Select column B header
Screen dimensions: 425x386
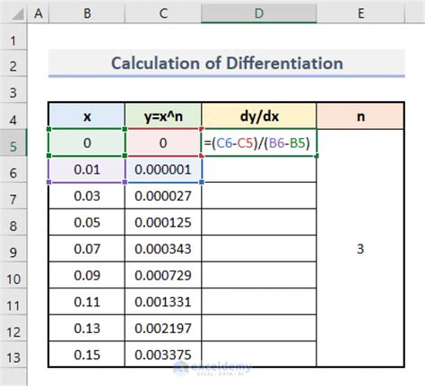[x=87, y=13]
